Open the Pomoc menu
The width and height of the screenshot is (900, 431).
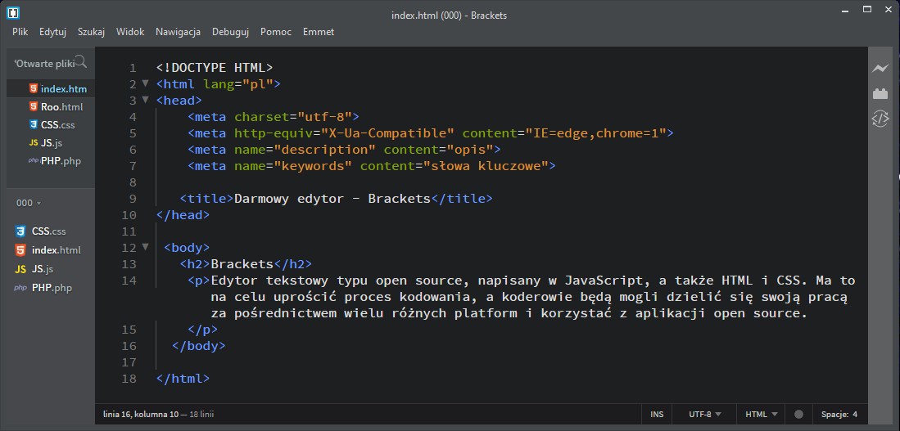tap(275, 32)
